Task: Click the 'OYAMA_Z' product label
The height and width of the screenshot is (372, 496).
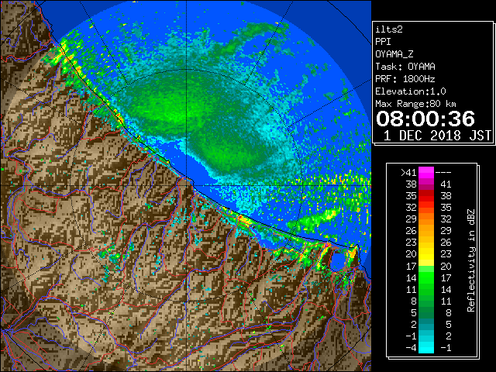Action: click(x=394, y=54)
